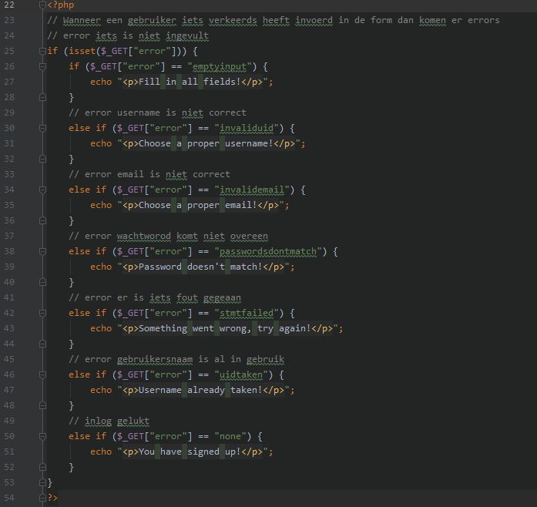Collapse the isset if block at line 25
The image size is (537, 507).
(x=42, y=52)
